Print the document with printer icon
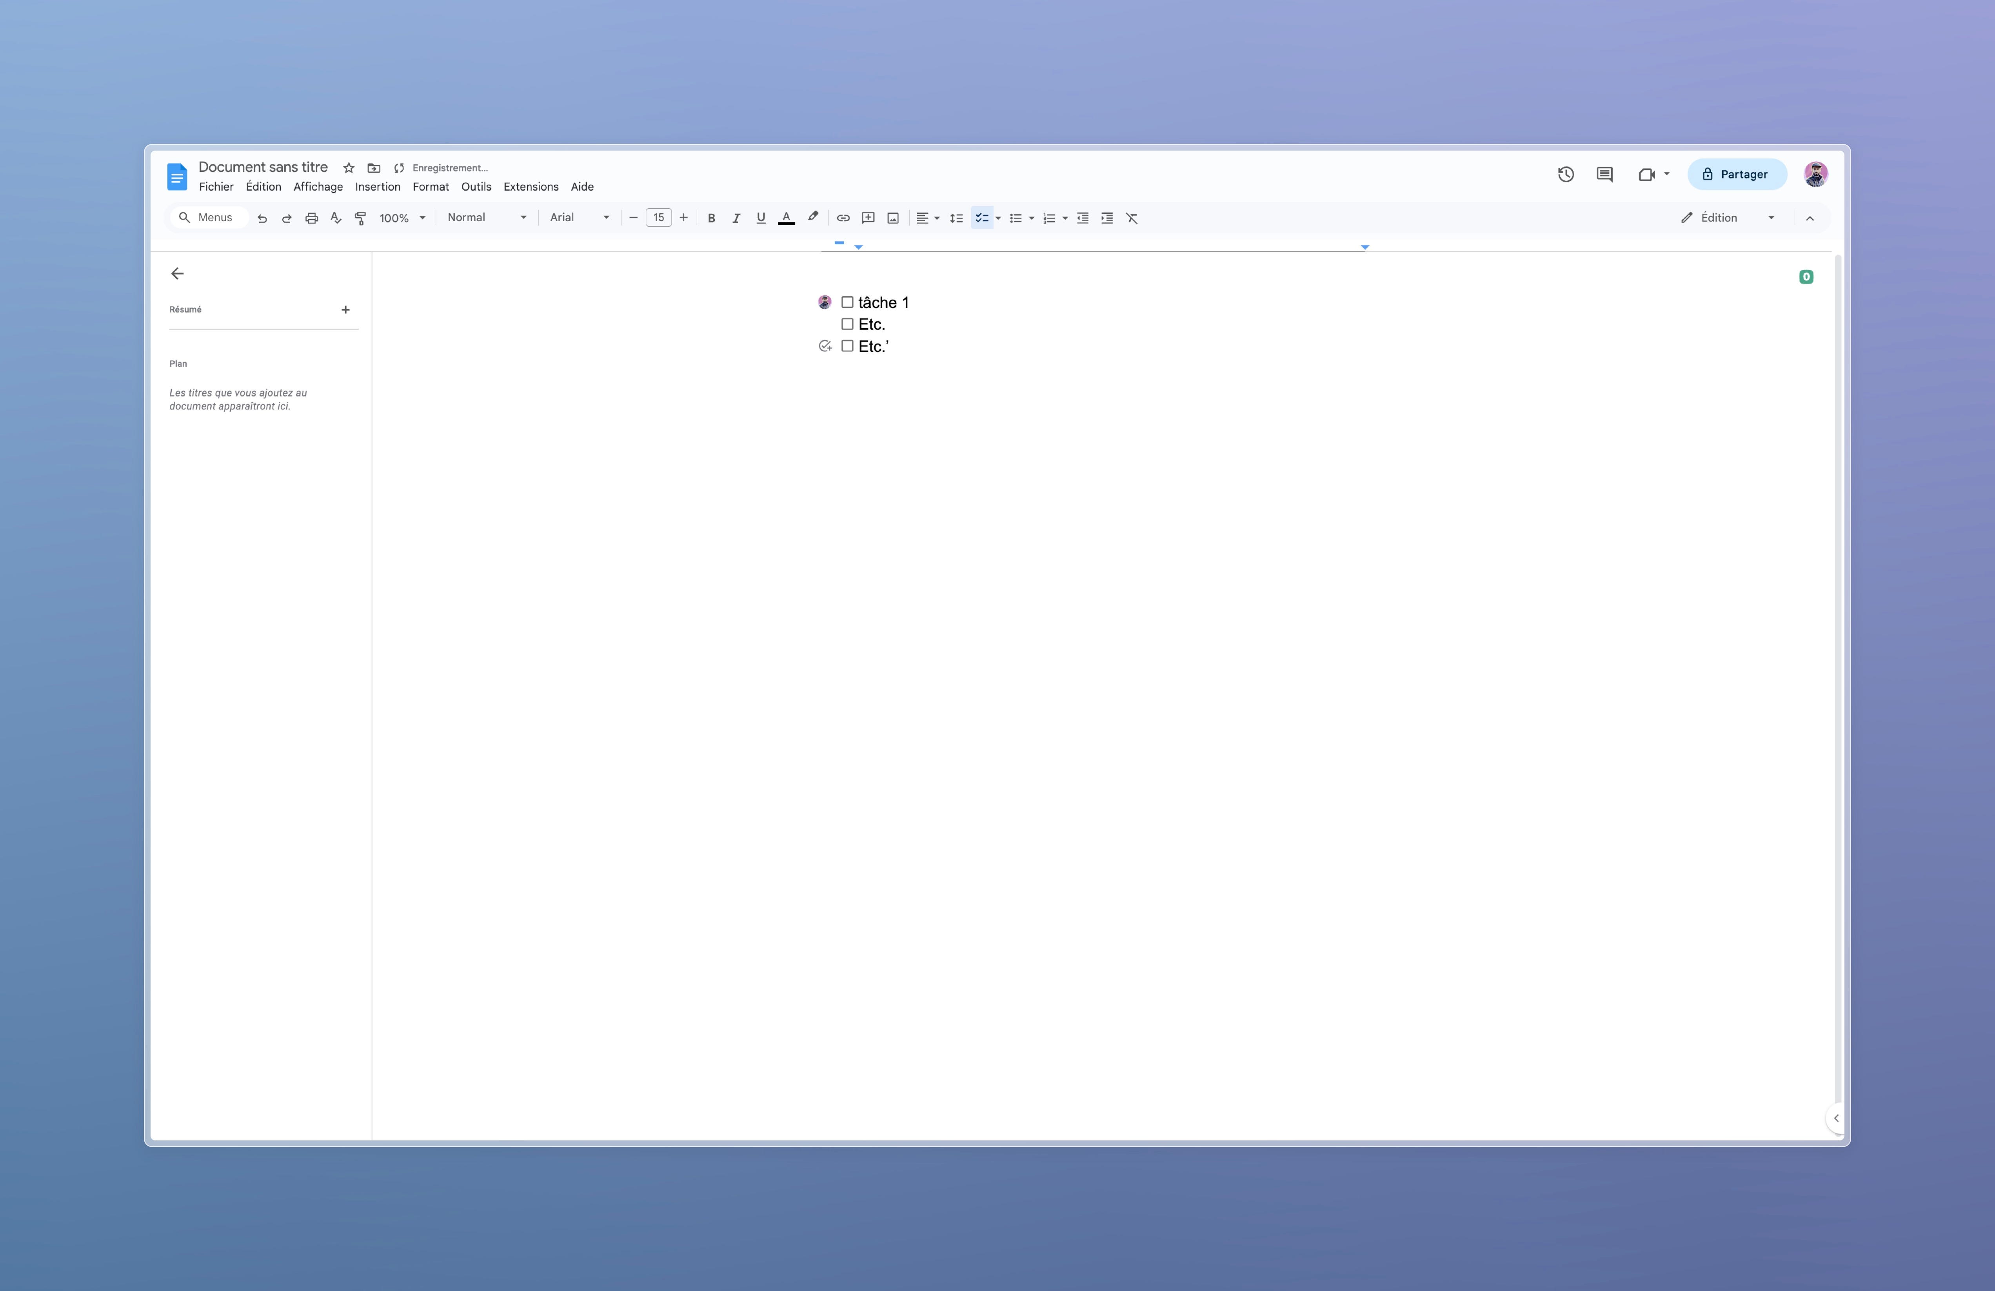 [312, 218]
